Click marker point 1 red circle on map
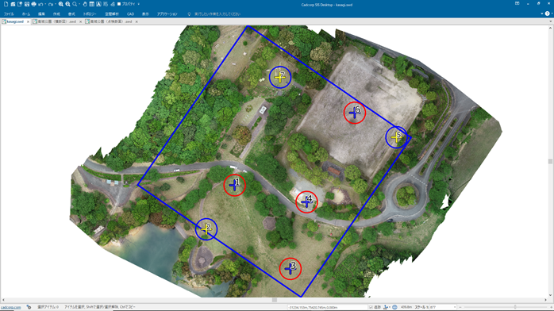 click(234, 185)
